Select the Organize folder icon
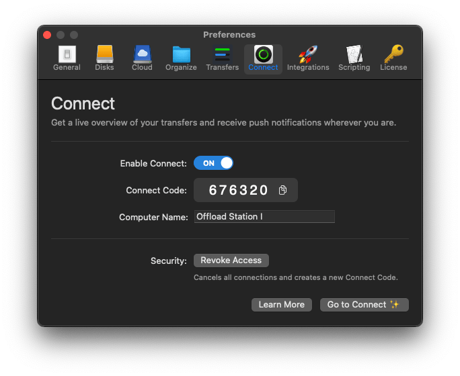This screenshot has height=376, width=460. click(x=181, y=58)
